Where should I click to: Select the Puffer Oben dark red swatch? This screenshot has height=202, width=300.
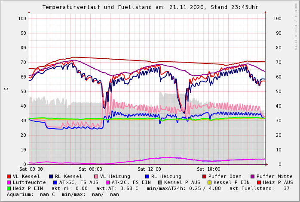point(204,176)
